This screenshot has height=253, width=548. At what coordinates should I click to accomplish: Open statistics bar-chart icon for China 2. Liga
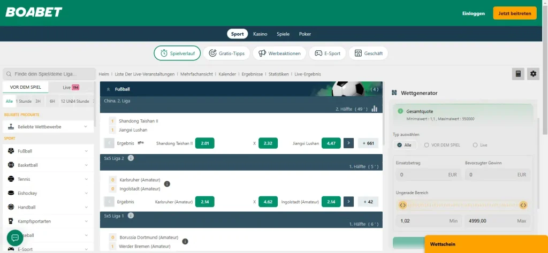[x=374, y=109]
